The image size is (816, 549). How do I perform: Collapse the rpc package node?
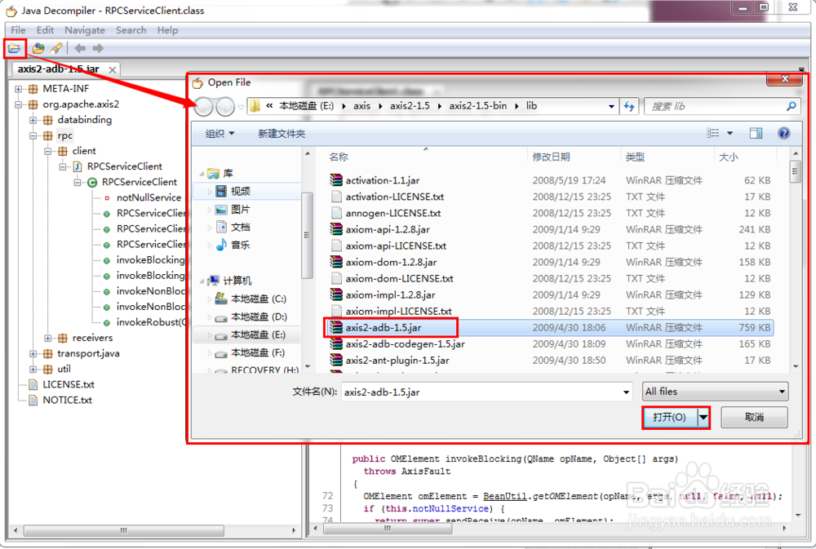tap(33, 135)
